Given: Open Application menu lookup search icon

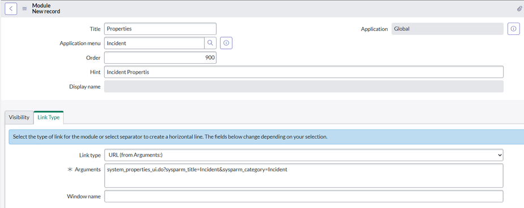Looking at the screenshot, I should point(210,43).
